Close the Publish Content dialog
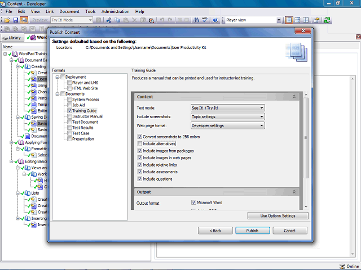 tap(303, 31)
